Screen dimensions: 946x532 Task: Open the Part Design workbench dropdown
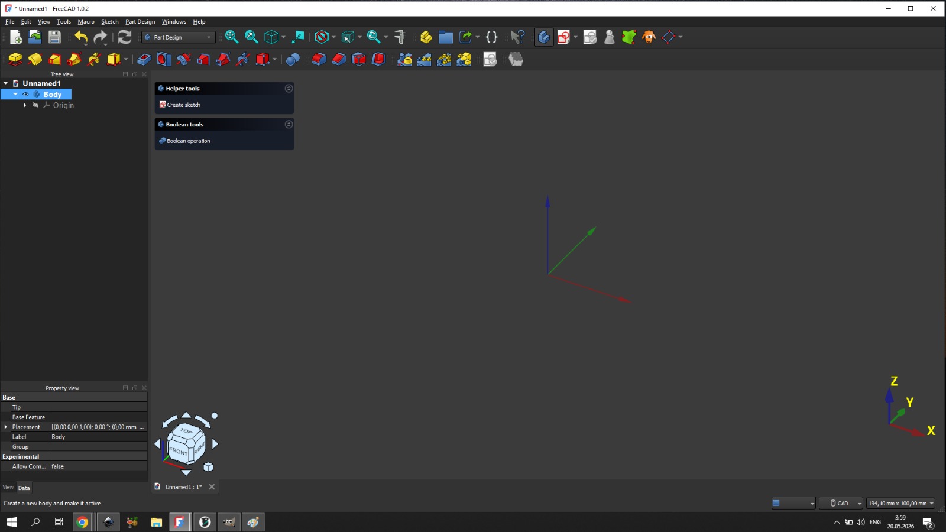click(179, 37)
